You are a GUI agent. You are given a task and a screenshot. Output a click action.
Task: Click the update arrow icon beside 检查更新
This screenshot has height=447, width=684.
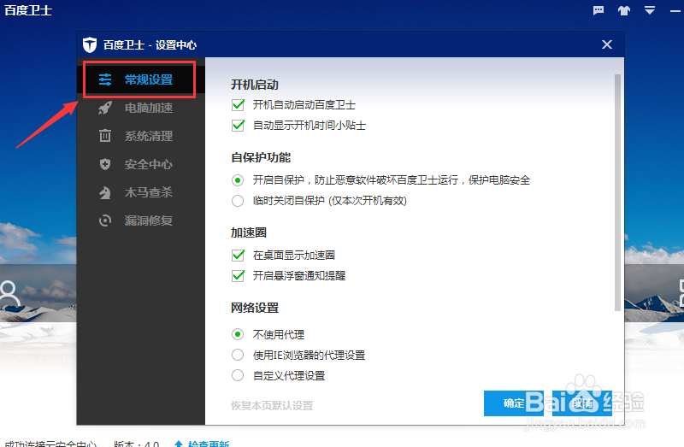coord(179,444)
